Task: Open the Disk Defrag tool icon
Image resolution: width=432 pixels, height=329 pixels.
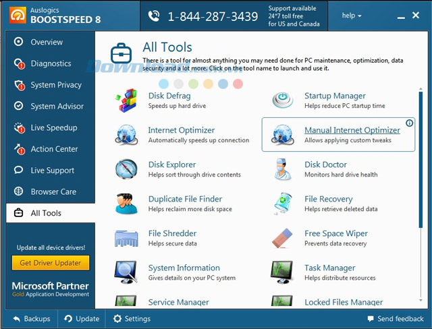Action: coord(126,100)
